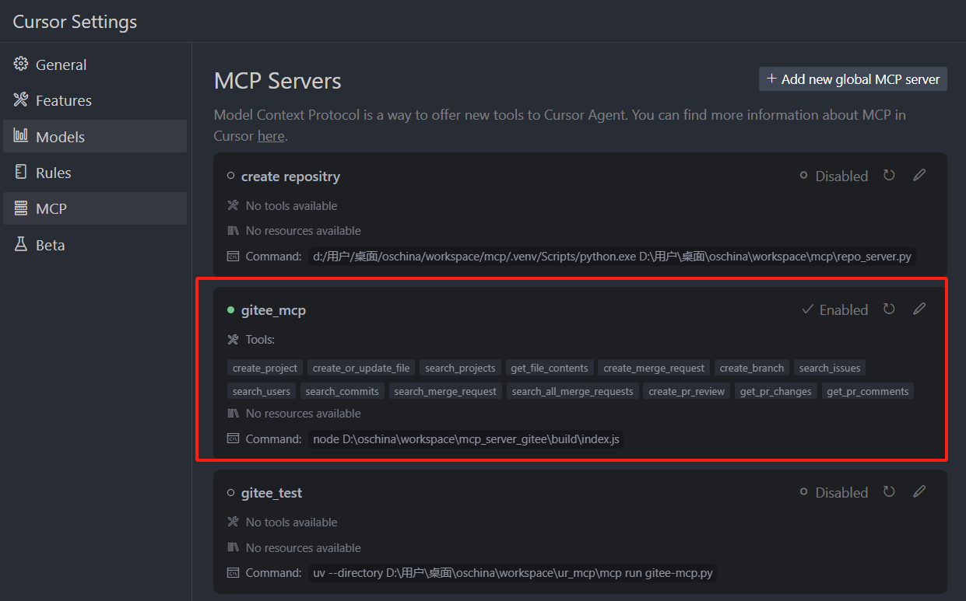This screenshot has width=966, height=601.
Task: Open the Cursor Settings title area
Action: pyautogui.click(x=75, y=21)
